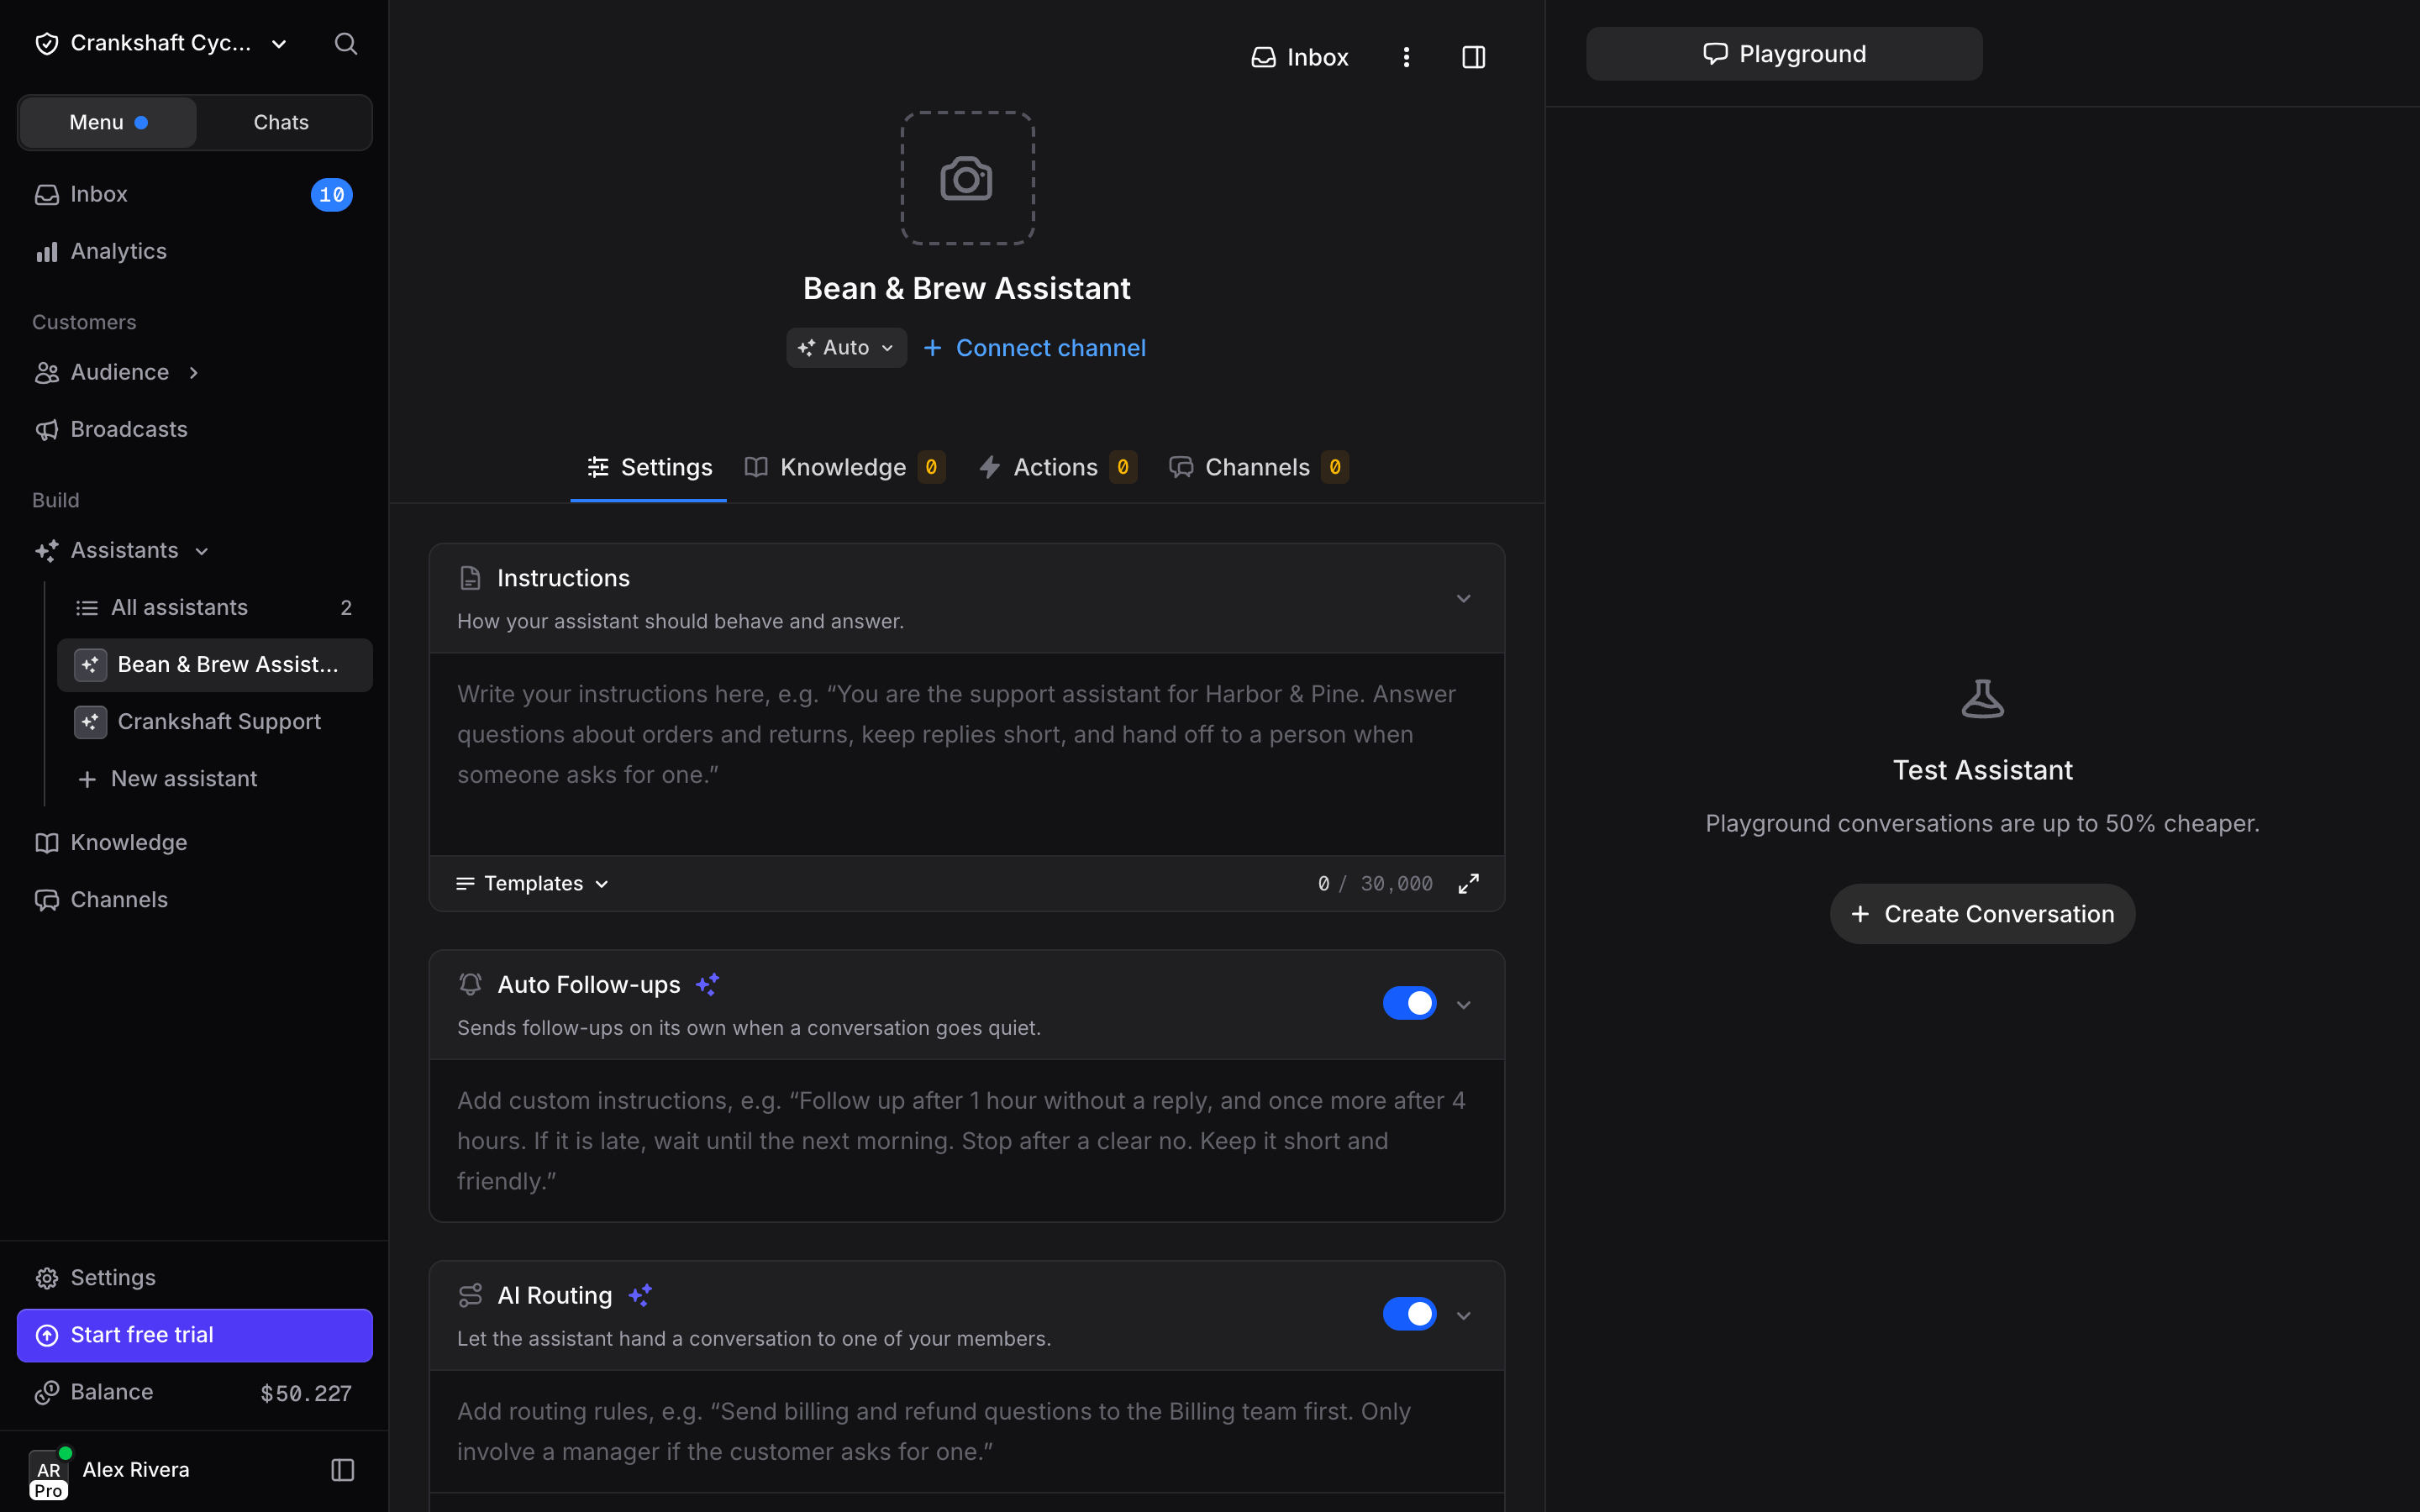Collapse the AI Routing section chevron
2420x1512 pixels.
1463,1315
